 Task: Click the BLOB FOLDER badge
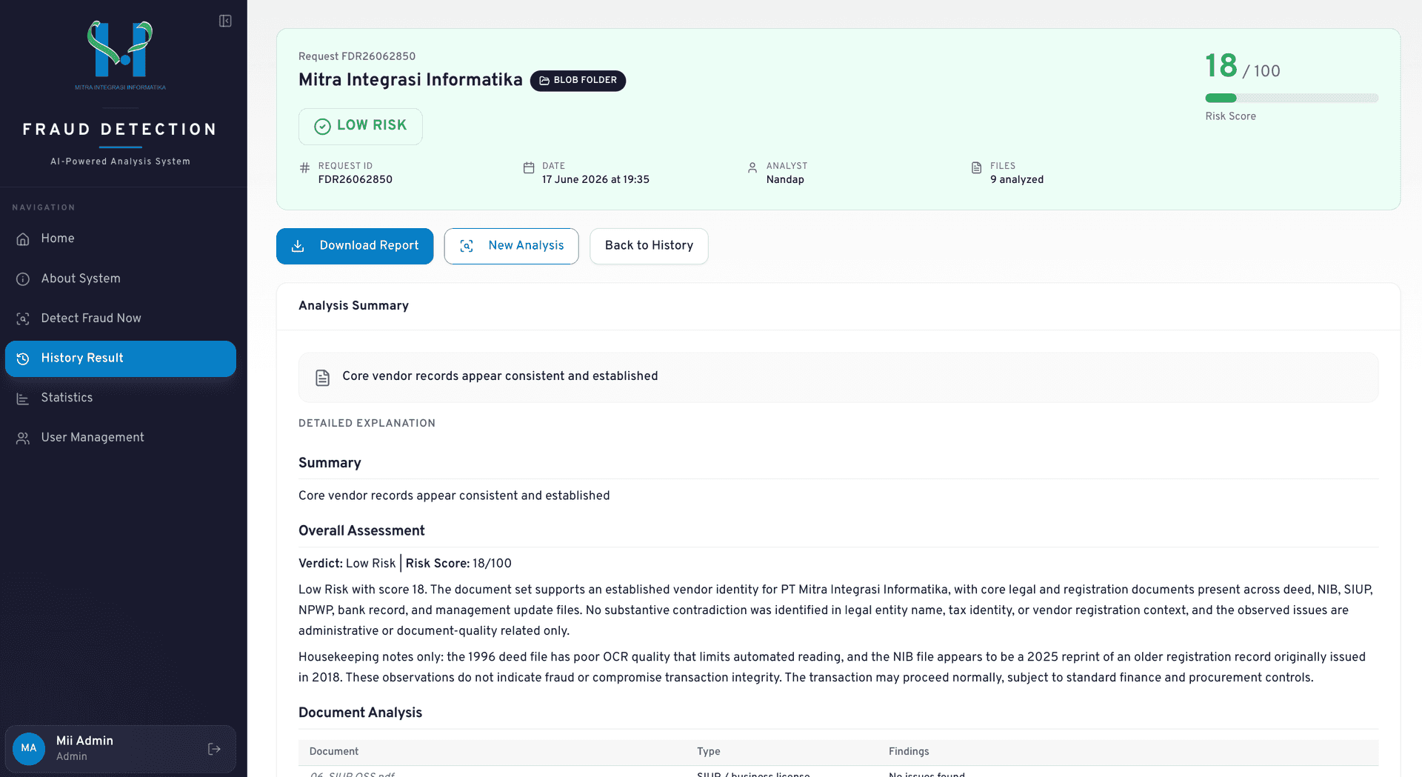coord(578,81)
